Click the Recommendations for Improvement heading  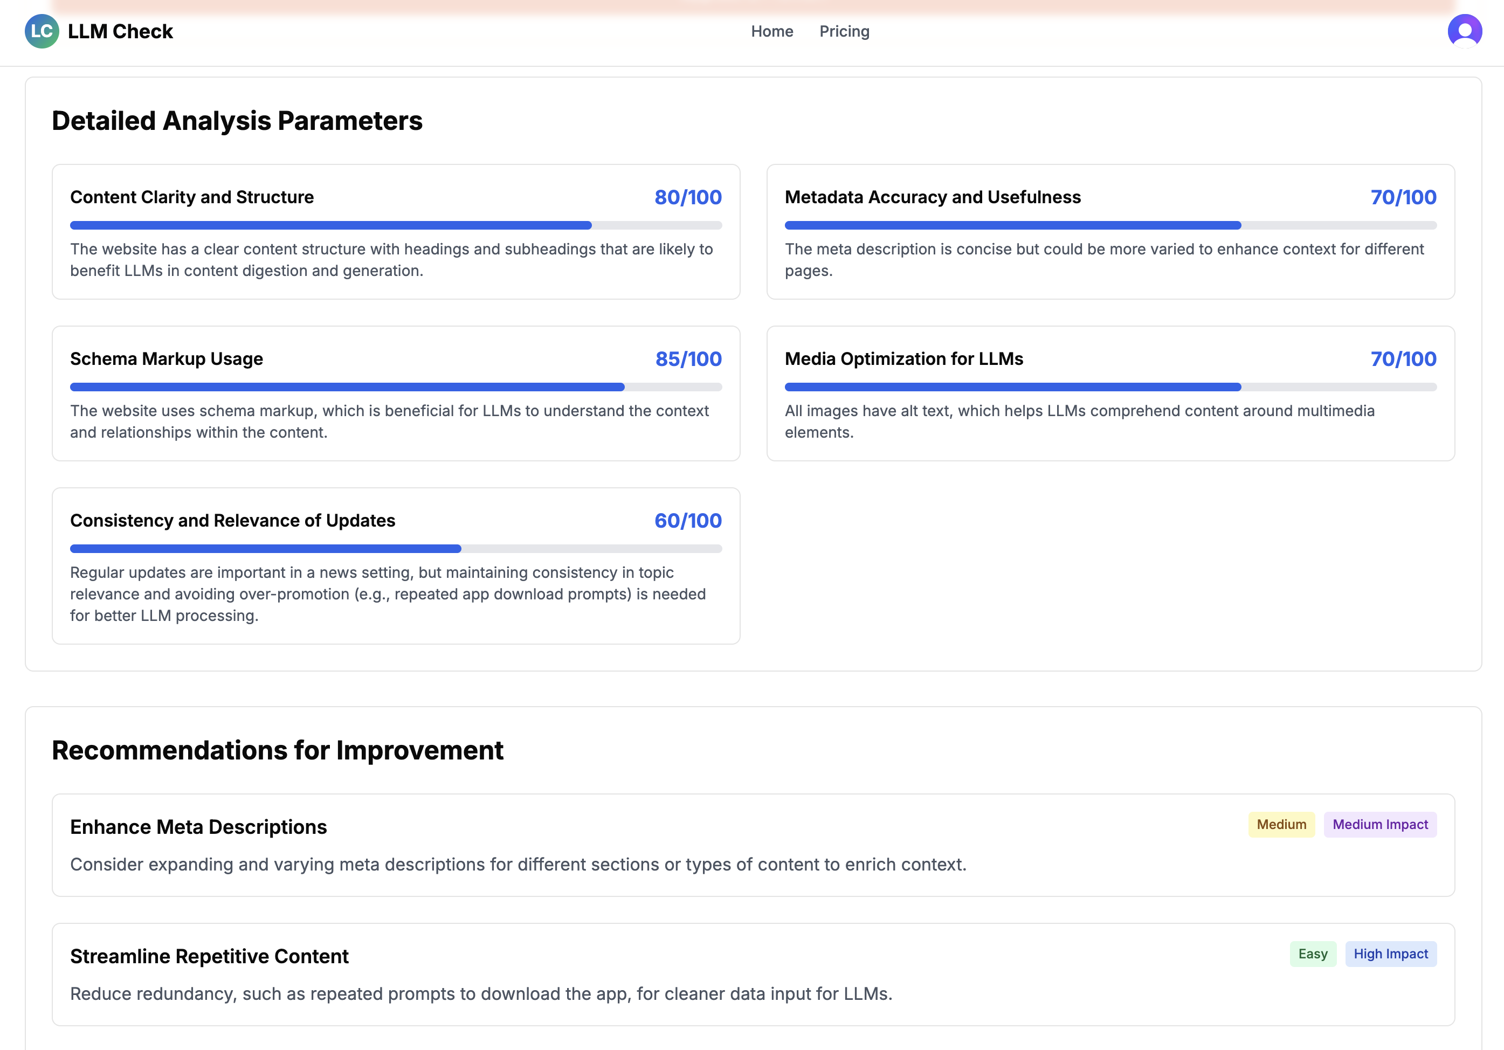pyautogui.click(x=278, y=750)
